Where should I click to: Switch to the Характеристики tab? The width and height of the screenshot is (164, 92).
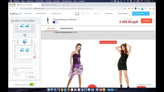pos(66,28)
